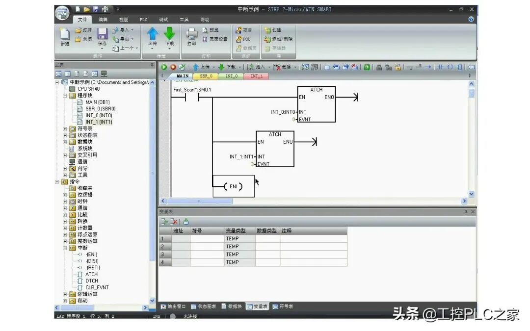Click the 上传 upload arrow icon
Image resolution: width=530 pixels, height=331 pixels.
(153, 34)
